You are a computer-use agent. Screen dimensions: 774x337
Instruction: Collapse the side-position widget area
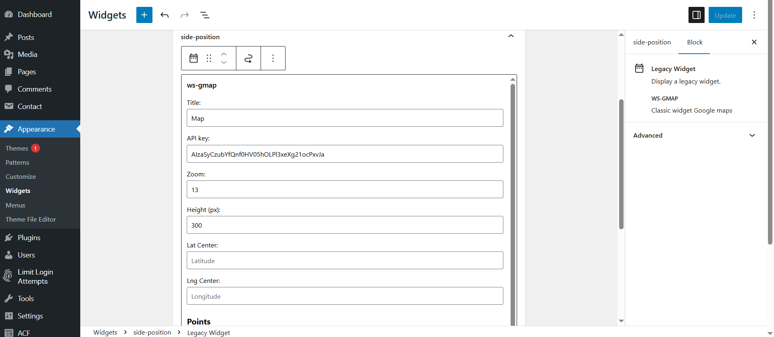(511, 36)
